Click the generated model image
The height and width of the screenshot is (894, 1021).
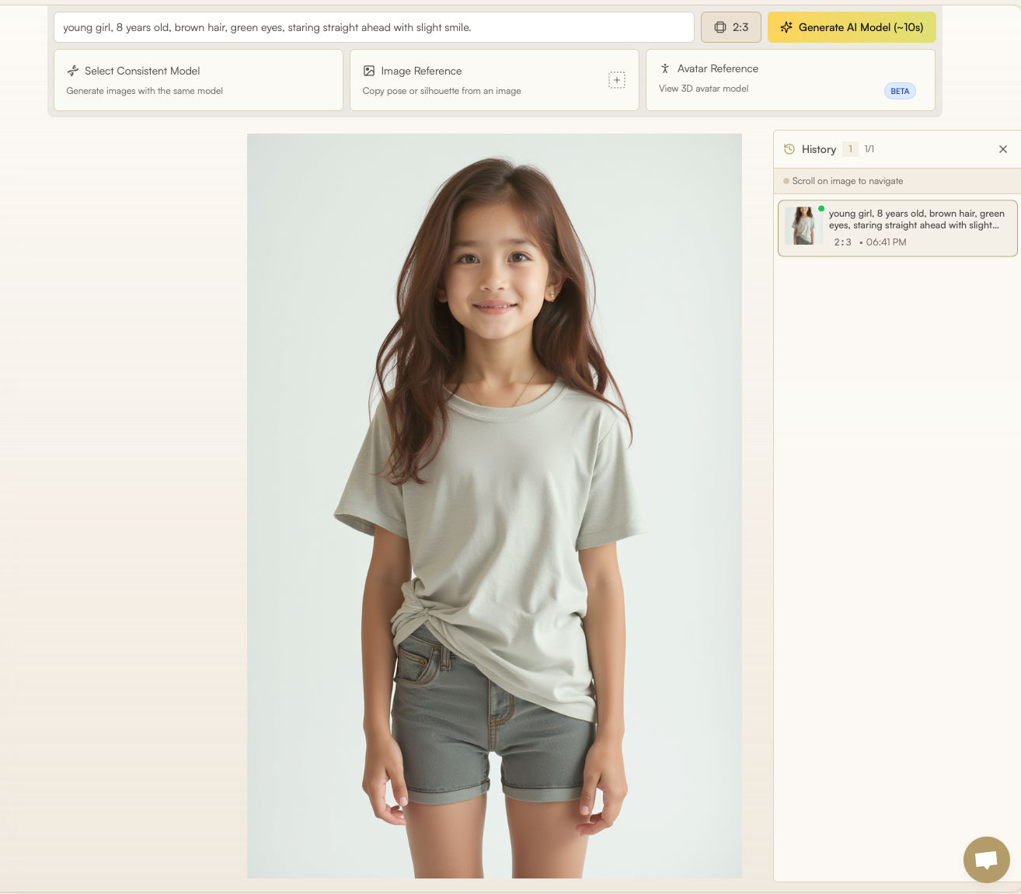[x=494, y=506]
